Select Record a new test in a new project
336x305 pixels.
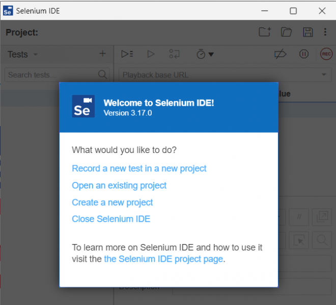tap(139, 168)
